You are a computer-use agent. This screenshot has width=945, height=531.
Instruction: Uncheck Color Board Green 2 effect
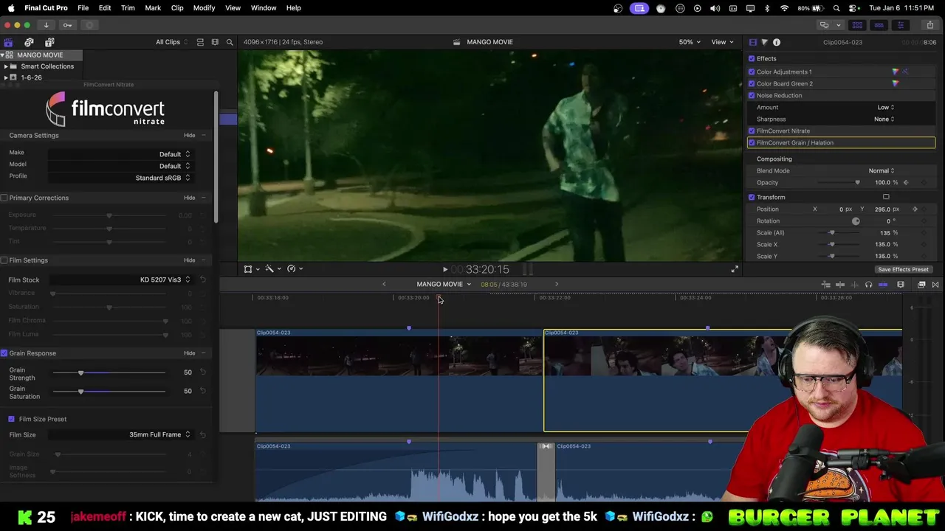pos(752,83)
